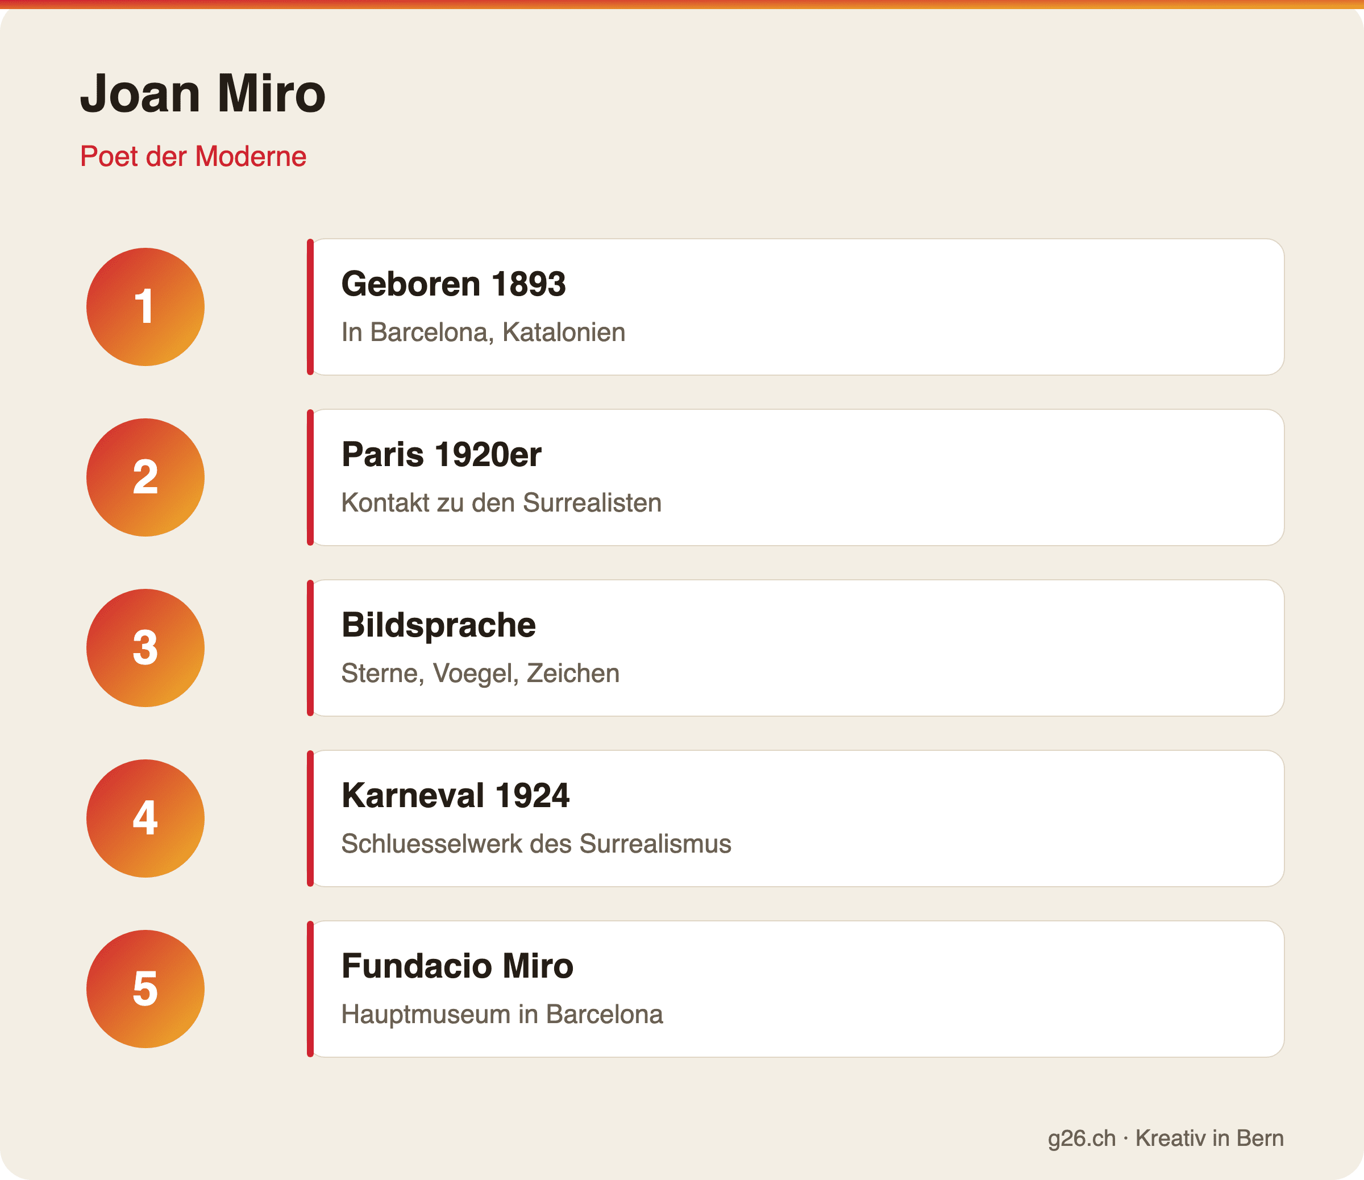This screenshot has height=1180, width=1364.
Task: Click the 'g26.ch · Kreativ in Bern' footer
Action: coord(1166,1138)
